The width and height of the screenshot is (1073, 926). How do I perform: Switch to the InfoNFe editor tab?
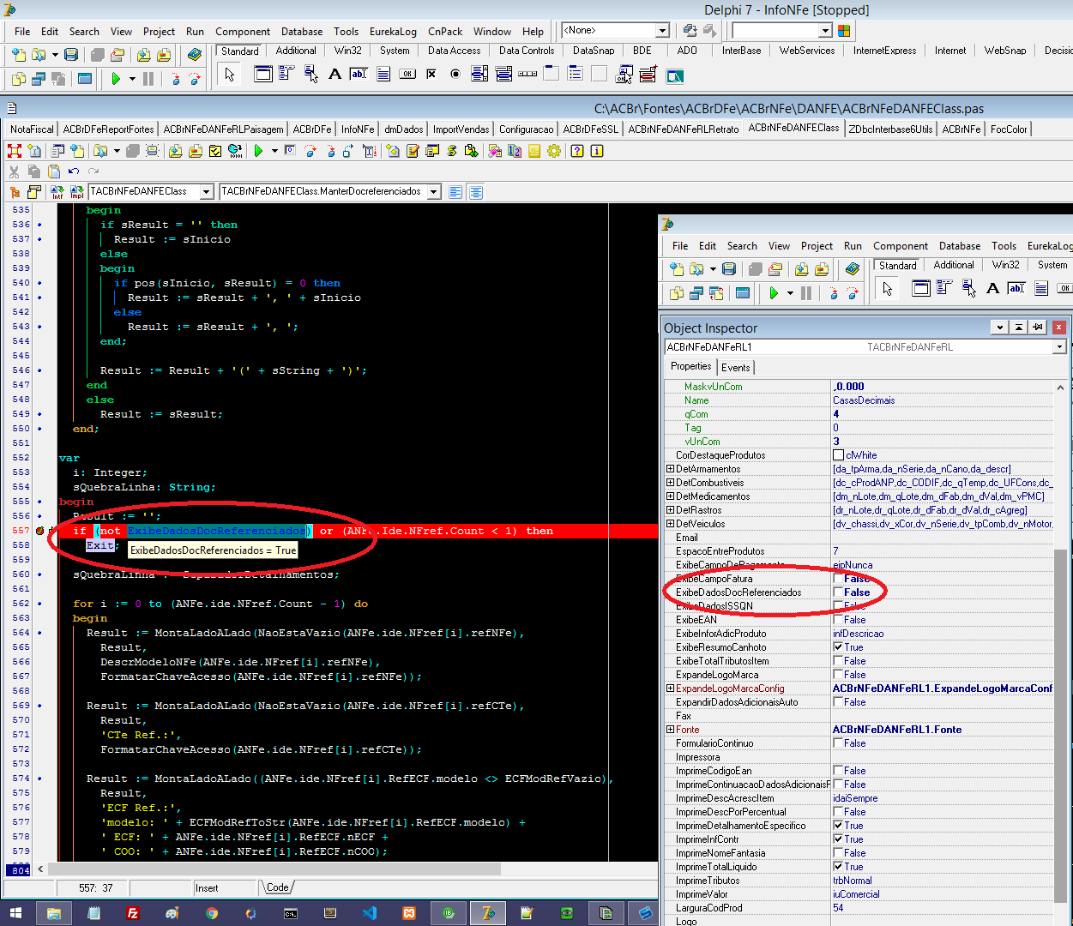(x=358, y=129)
